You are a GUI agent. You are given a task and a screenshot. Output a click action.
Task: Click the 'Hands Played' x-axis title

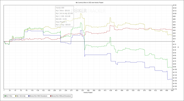(x=88, y=92)
